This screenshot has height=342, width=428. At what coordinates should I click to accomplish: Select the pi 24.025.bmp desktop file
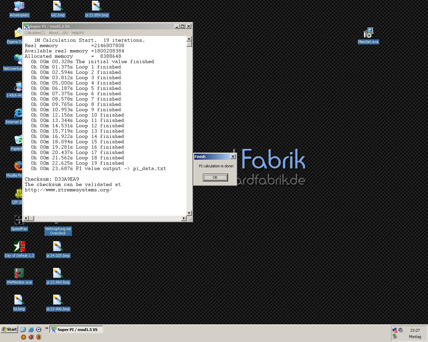click(x=58, y=249)
